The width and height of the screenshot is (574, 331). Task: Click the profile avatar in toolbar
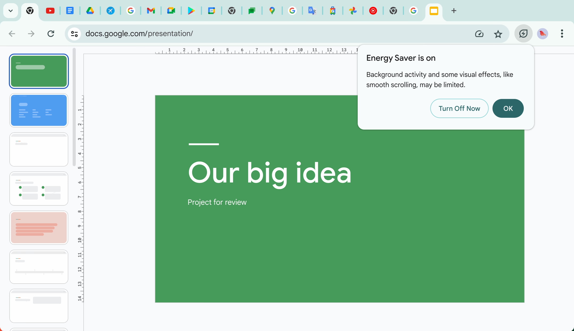pos(542,33)
